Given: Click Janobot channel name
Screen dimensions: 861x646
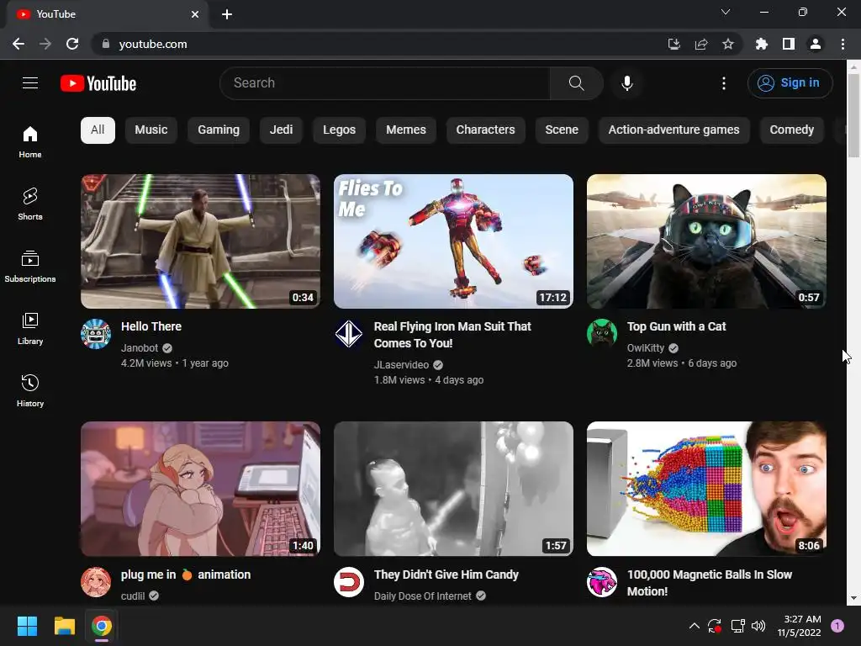Looking at the screenshot, I should coord(140,347).
